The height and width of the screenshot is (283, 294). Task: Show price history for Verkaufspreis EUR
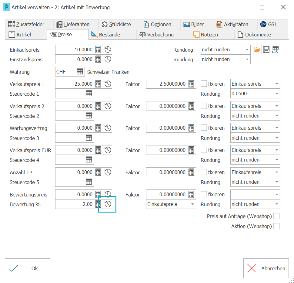click(x=108, y=150)
